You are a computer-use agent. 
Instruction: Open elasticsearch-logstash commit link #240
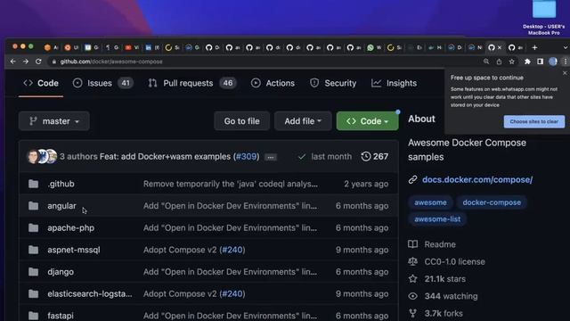click(232, 293)
